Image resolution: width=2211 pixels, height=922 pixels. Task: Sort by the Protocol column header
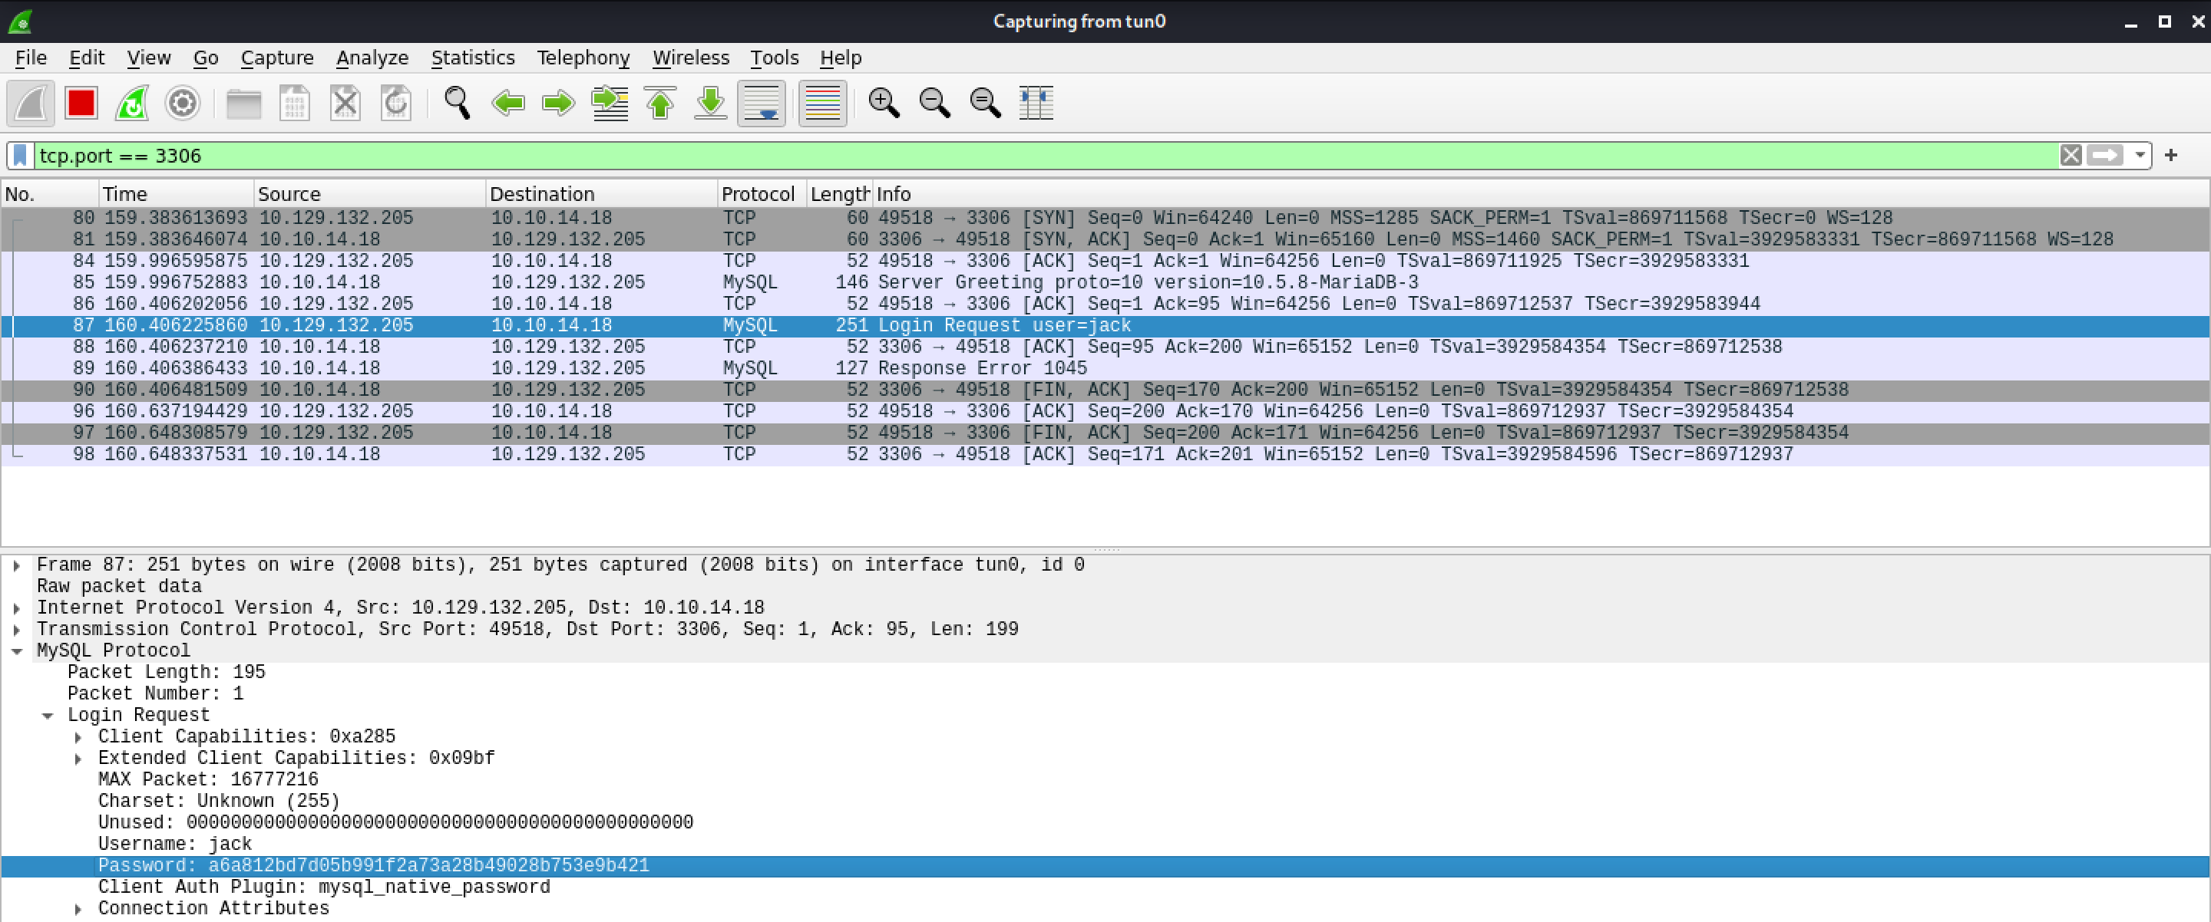pyautogui.click(x=762, y=194)
